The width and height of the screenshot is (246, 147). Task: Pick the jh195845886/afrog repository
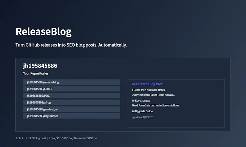tap(72, 103)
